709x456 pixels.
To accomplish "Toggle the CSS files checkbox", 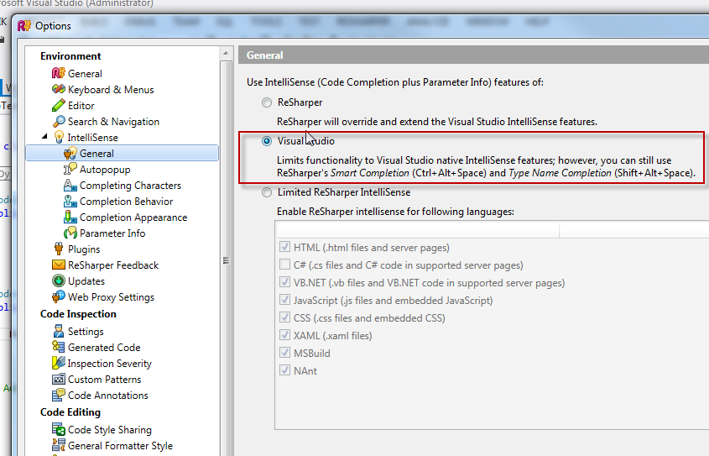I will coord(284,317).
